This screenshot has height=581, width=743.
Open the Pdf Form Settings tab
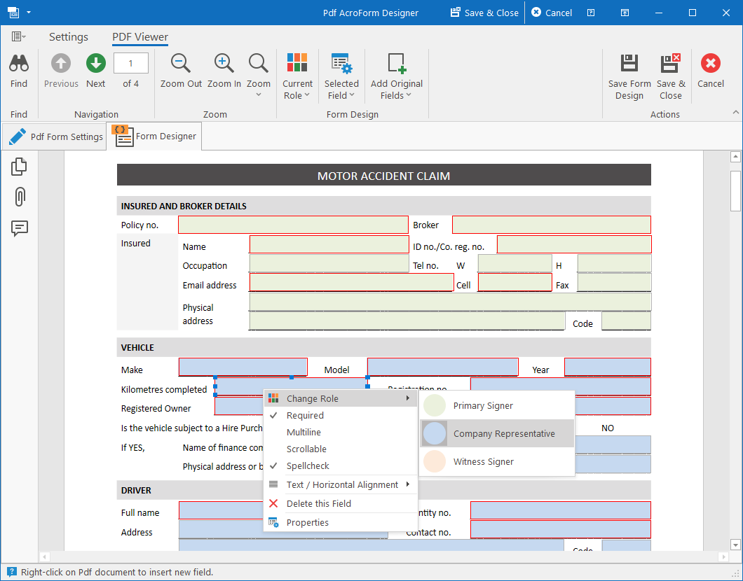pos(55,136)
